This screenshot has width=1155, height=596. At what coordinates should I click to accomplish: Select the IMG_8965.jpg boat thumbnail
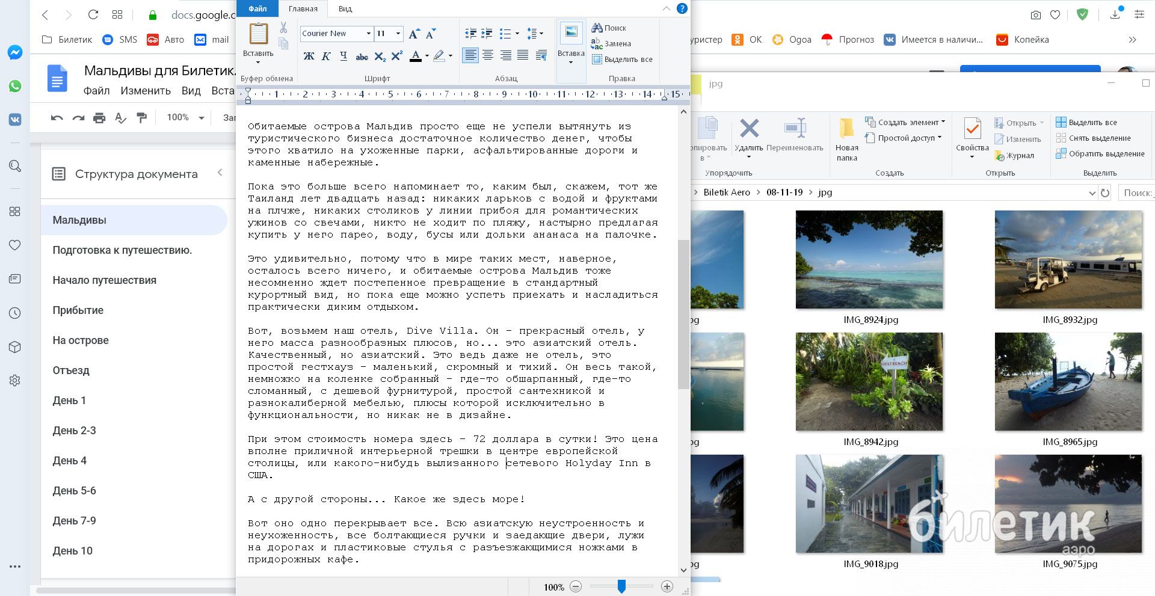click(1068, 381)
